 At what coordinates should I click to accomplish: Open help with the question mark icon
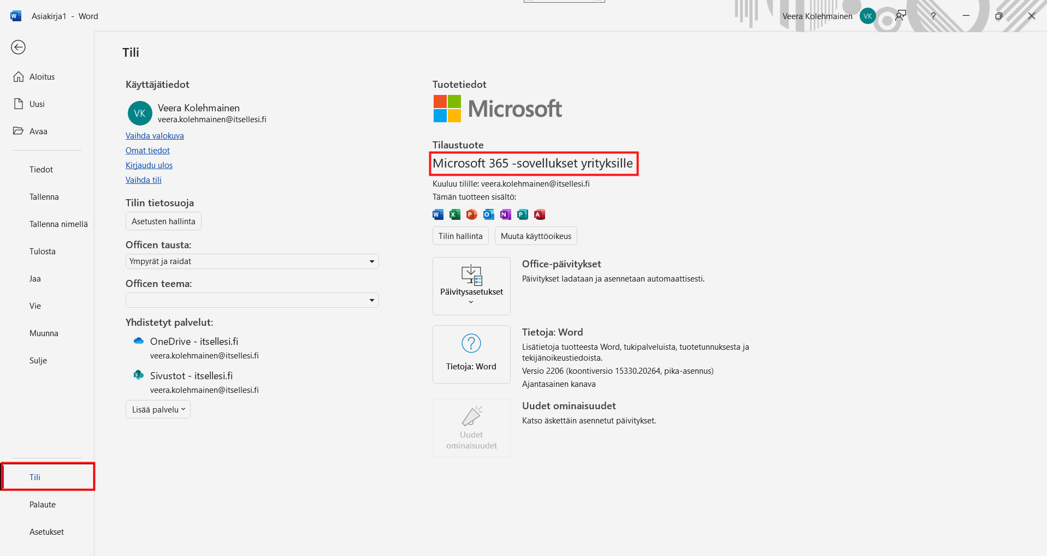(933, 16)
